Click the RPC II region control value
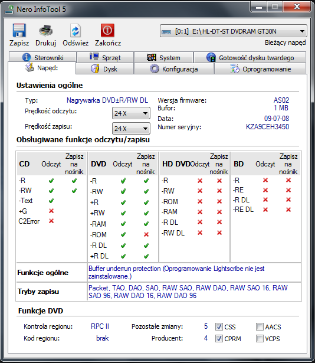The image size is (315, 363). 100,326
